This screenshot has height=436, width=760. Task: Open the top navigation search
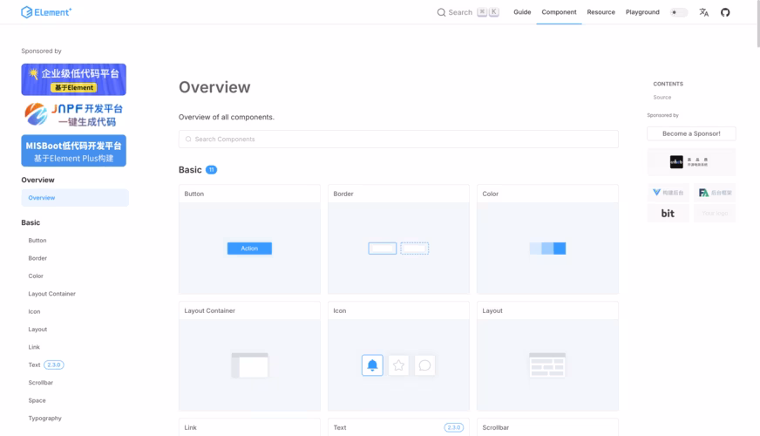click(468, 12)
